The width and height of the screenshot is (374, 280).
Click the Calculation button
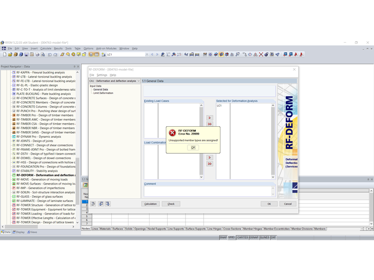pos(151,204)
